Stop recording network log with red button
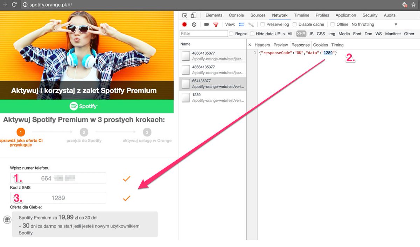Viewport: 420px width, 247px height. pyautogui.click(x=184, y=24)
